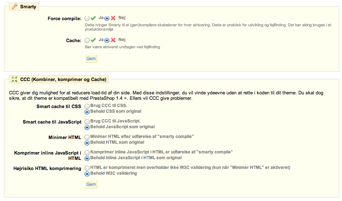Enable Force compile with Ja radio
The width and height of the screenshot is (342, 201).
pyautogui.click(x=87, y=18)
